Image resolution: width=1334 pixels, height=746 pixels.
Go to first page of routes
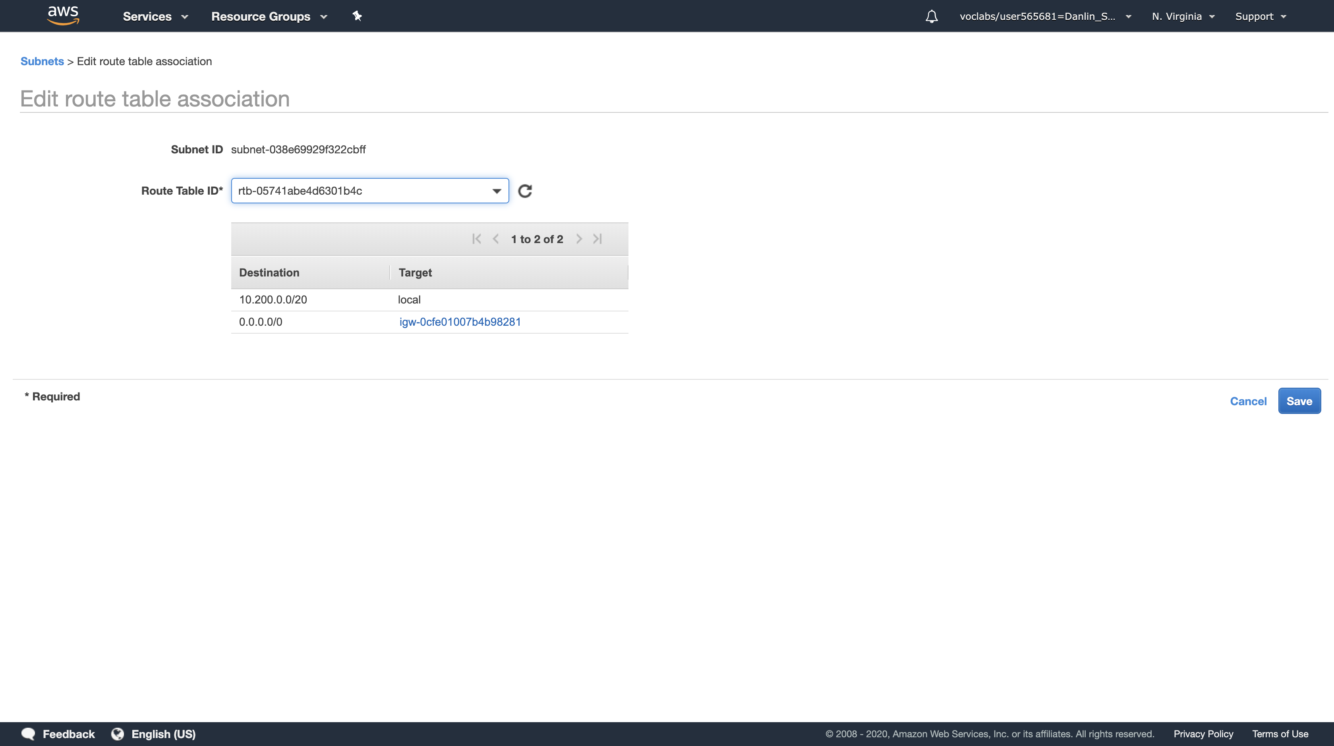coord(476,239)
